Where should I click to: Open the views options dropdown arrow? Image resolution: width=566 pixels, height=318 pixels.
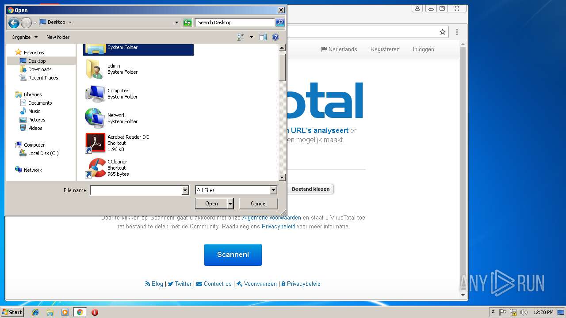251,37
